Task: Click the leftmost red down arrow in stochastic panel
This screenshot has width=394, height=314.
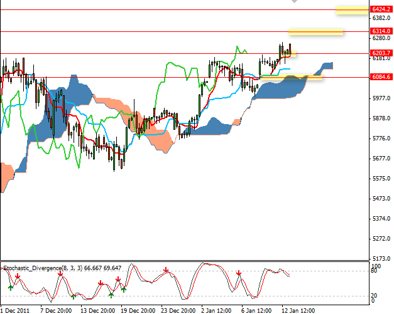Action: tap(18, 276)
